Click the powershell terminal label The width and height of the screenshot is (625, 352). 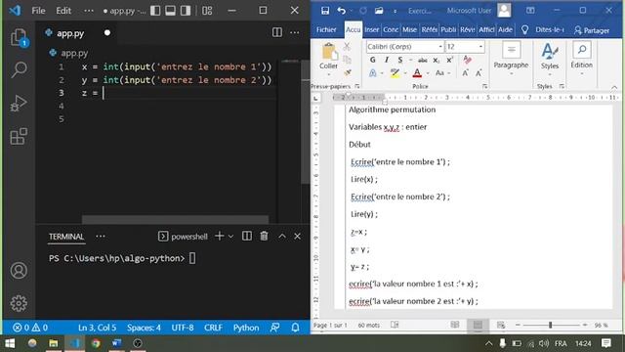183,237
